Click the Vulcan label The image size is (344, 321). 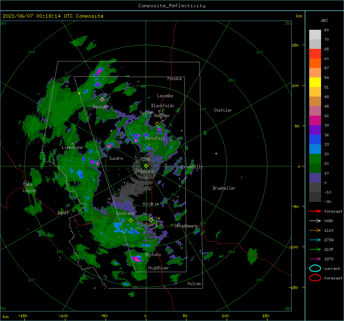tap(194, 284)
